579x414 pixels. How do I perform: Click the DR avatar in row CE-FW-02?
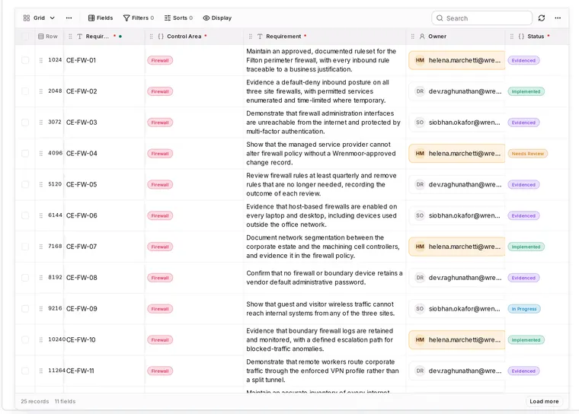[420, 91]
